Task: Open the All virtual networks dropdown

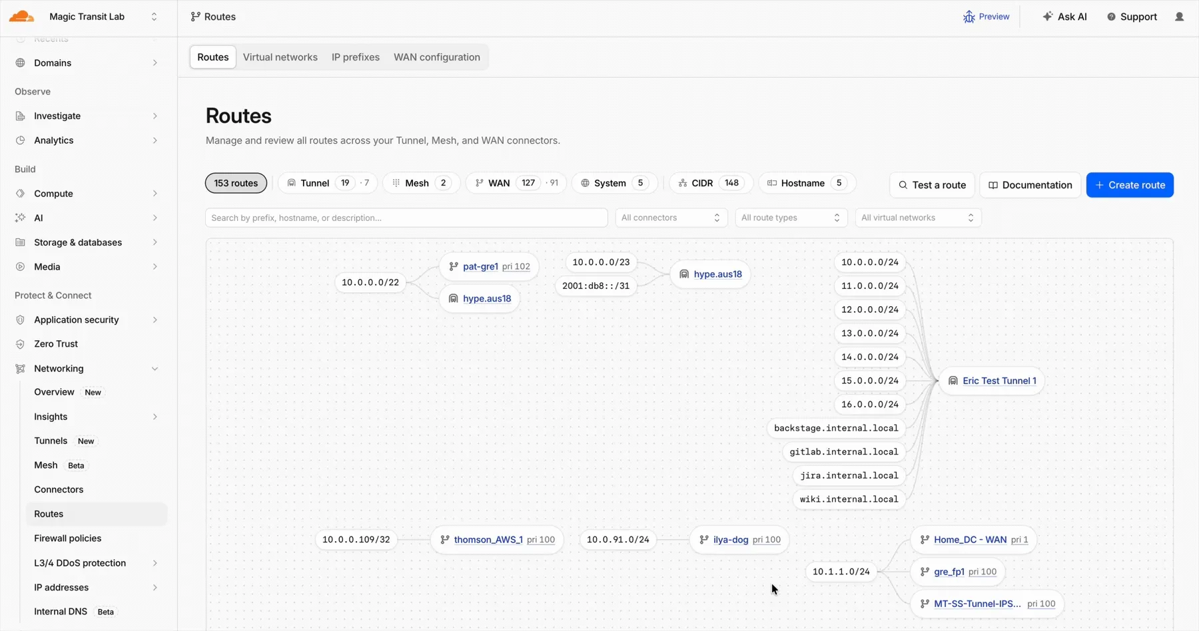Action: (918, 218)
